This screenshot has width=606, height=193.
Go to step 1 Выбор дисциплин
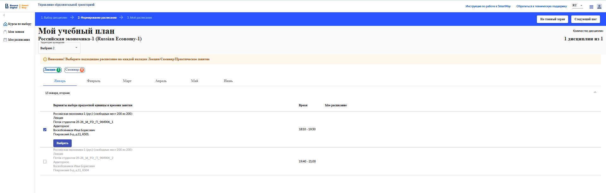click(x=54, y=18)
